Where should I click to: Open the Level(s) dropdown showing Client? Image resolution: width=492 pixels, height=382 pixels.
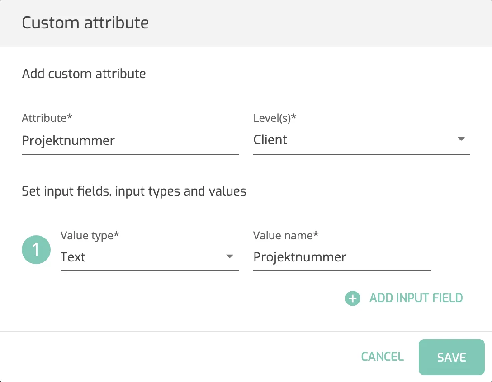tap(361, 140)
